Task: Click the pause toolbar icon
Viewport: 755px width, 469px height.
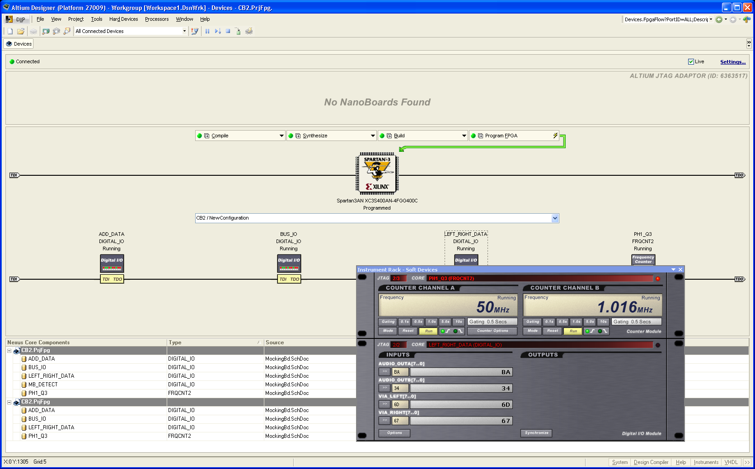Action: point(207,31)
